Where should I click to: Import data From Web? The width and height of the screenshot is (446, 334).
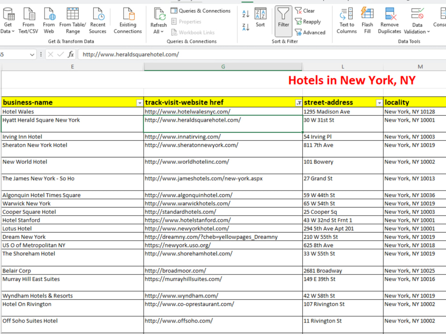click(49, 21)
